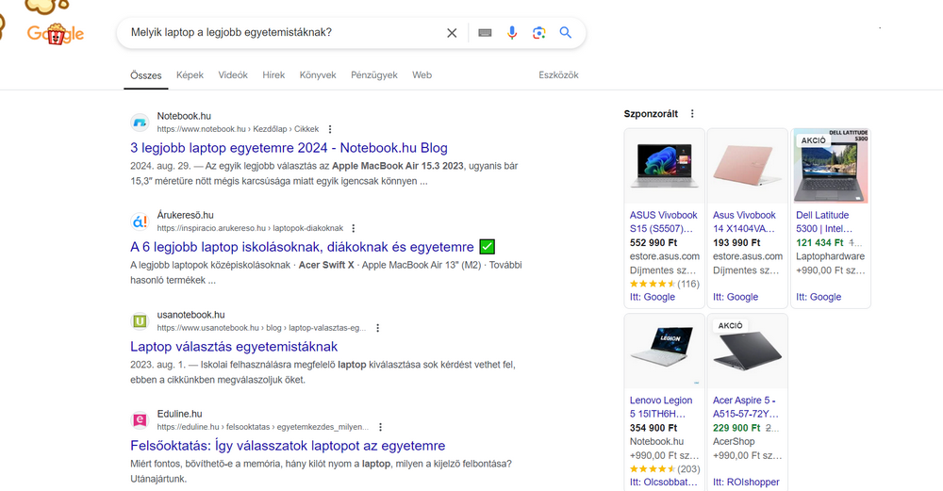Open the Hírek tab
943x491 pixels.
pyautogui.click(x=273, y=75)
